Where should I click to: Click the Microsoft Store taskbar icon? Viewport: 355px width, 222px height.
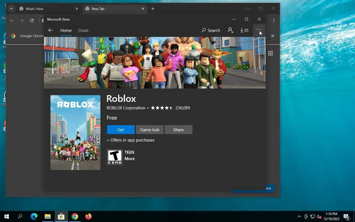(x=61, y=216)
